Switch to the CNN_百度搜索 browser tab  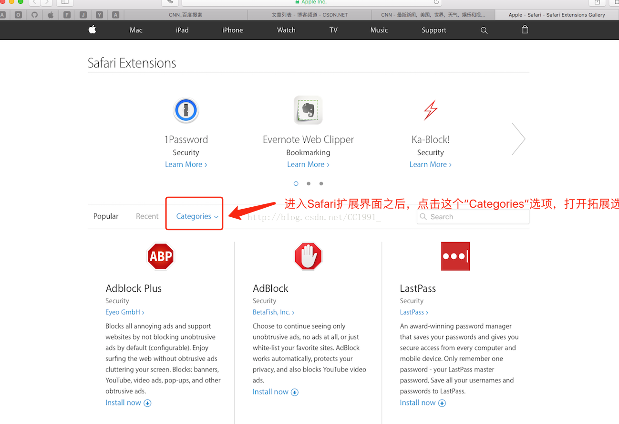186,15
